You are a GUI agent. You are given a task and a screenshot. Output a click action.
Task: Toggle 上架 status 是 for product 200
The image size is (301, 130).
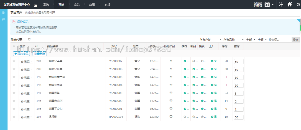214,69
